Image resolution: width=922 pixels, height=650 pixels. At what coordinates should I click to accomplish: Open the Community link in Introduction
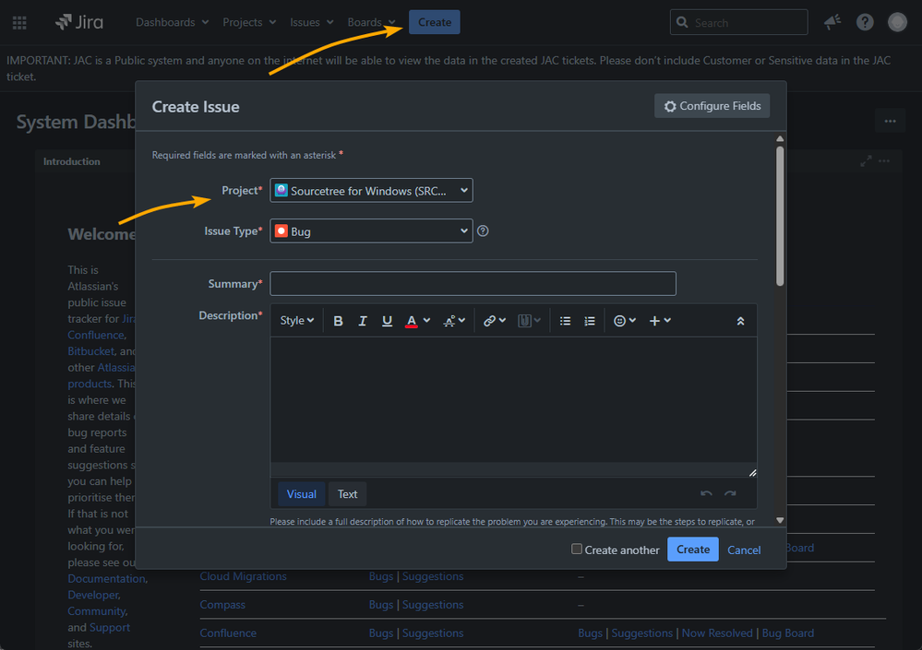click(x=97, y=611)
